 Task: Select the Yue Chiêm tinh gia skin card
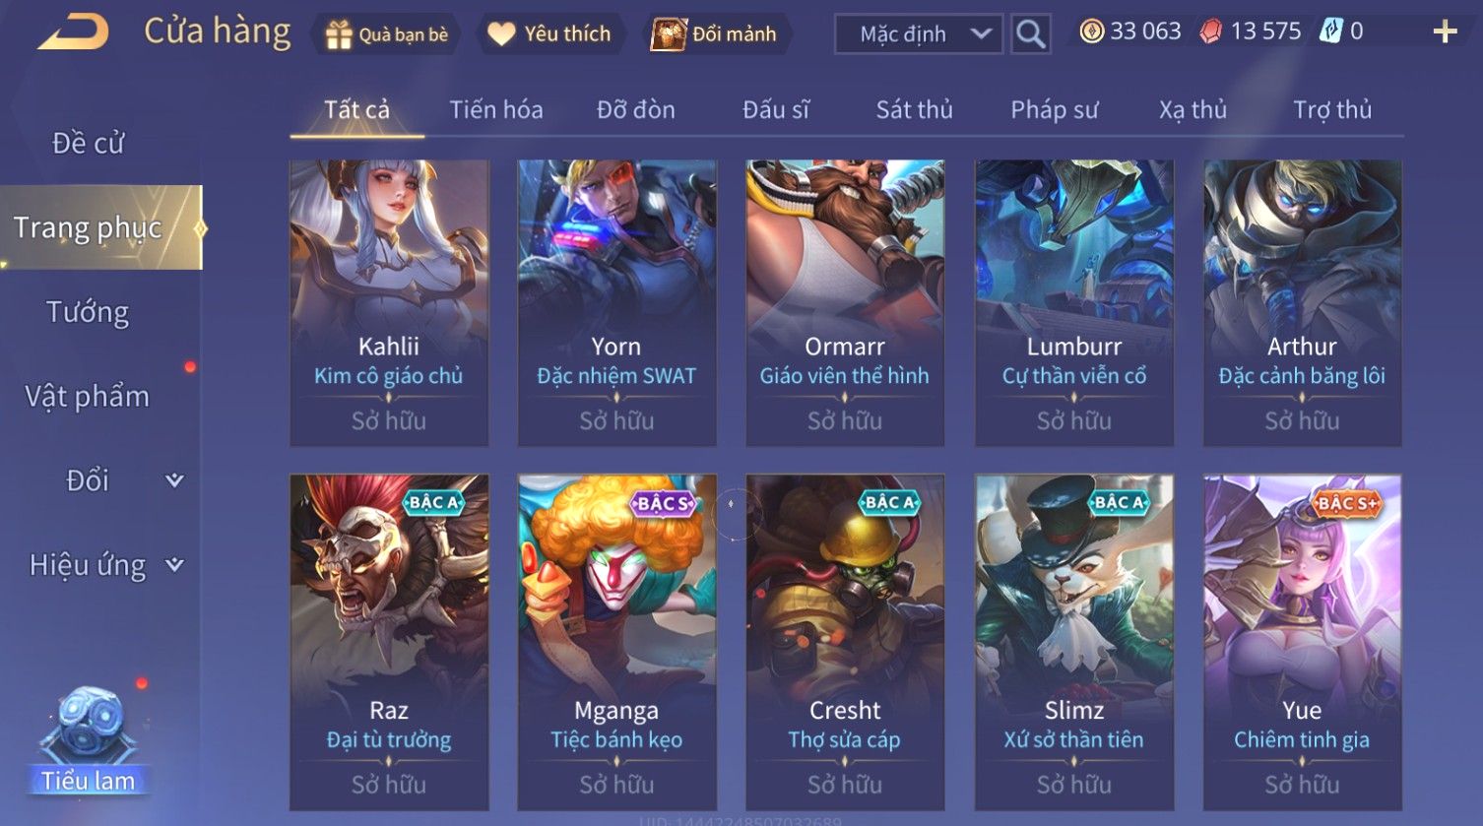click(x=1302, y=643)
